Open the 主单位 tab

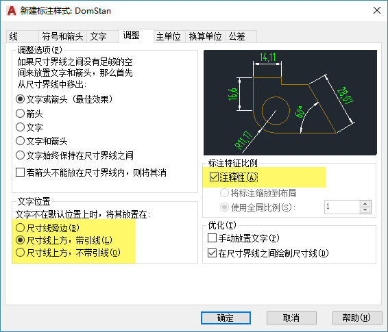[x=169, y=36]
